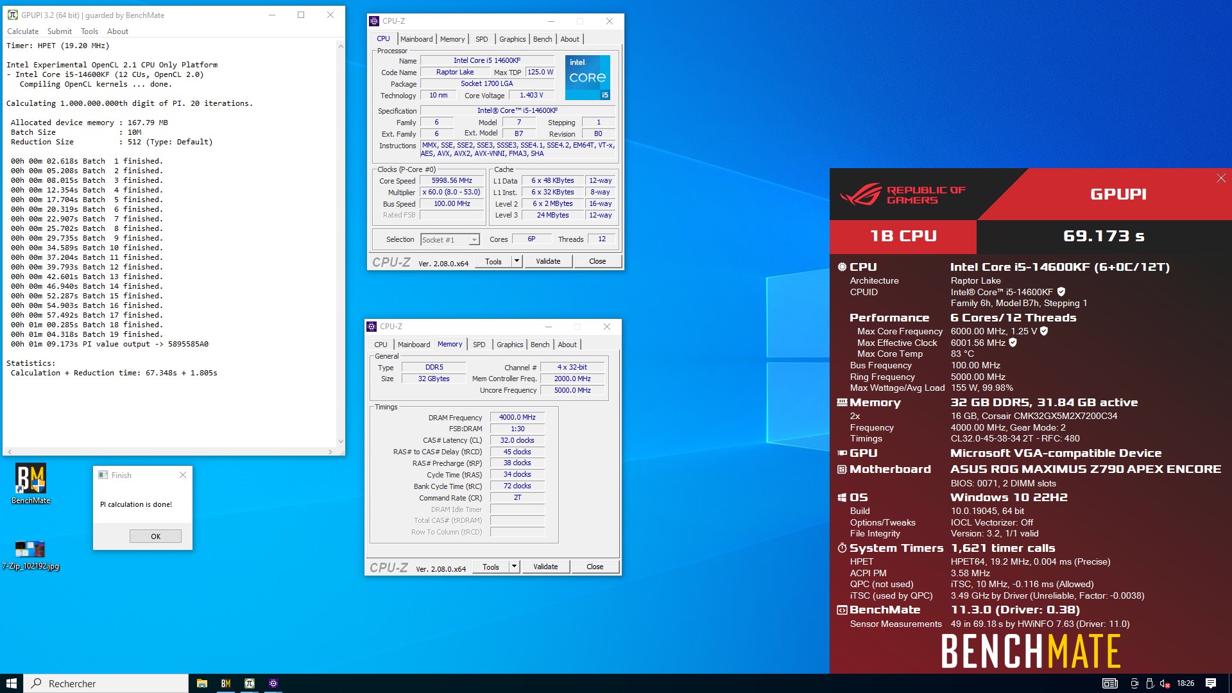
Task: Close the BenchMate GPUPI result panel
Action: [1221, 178]
